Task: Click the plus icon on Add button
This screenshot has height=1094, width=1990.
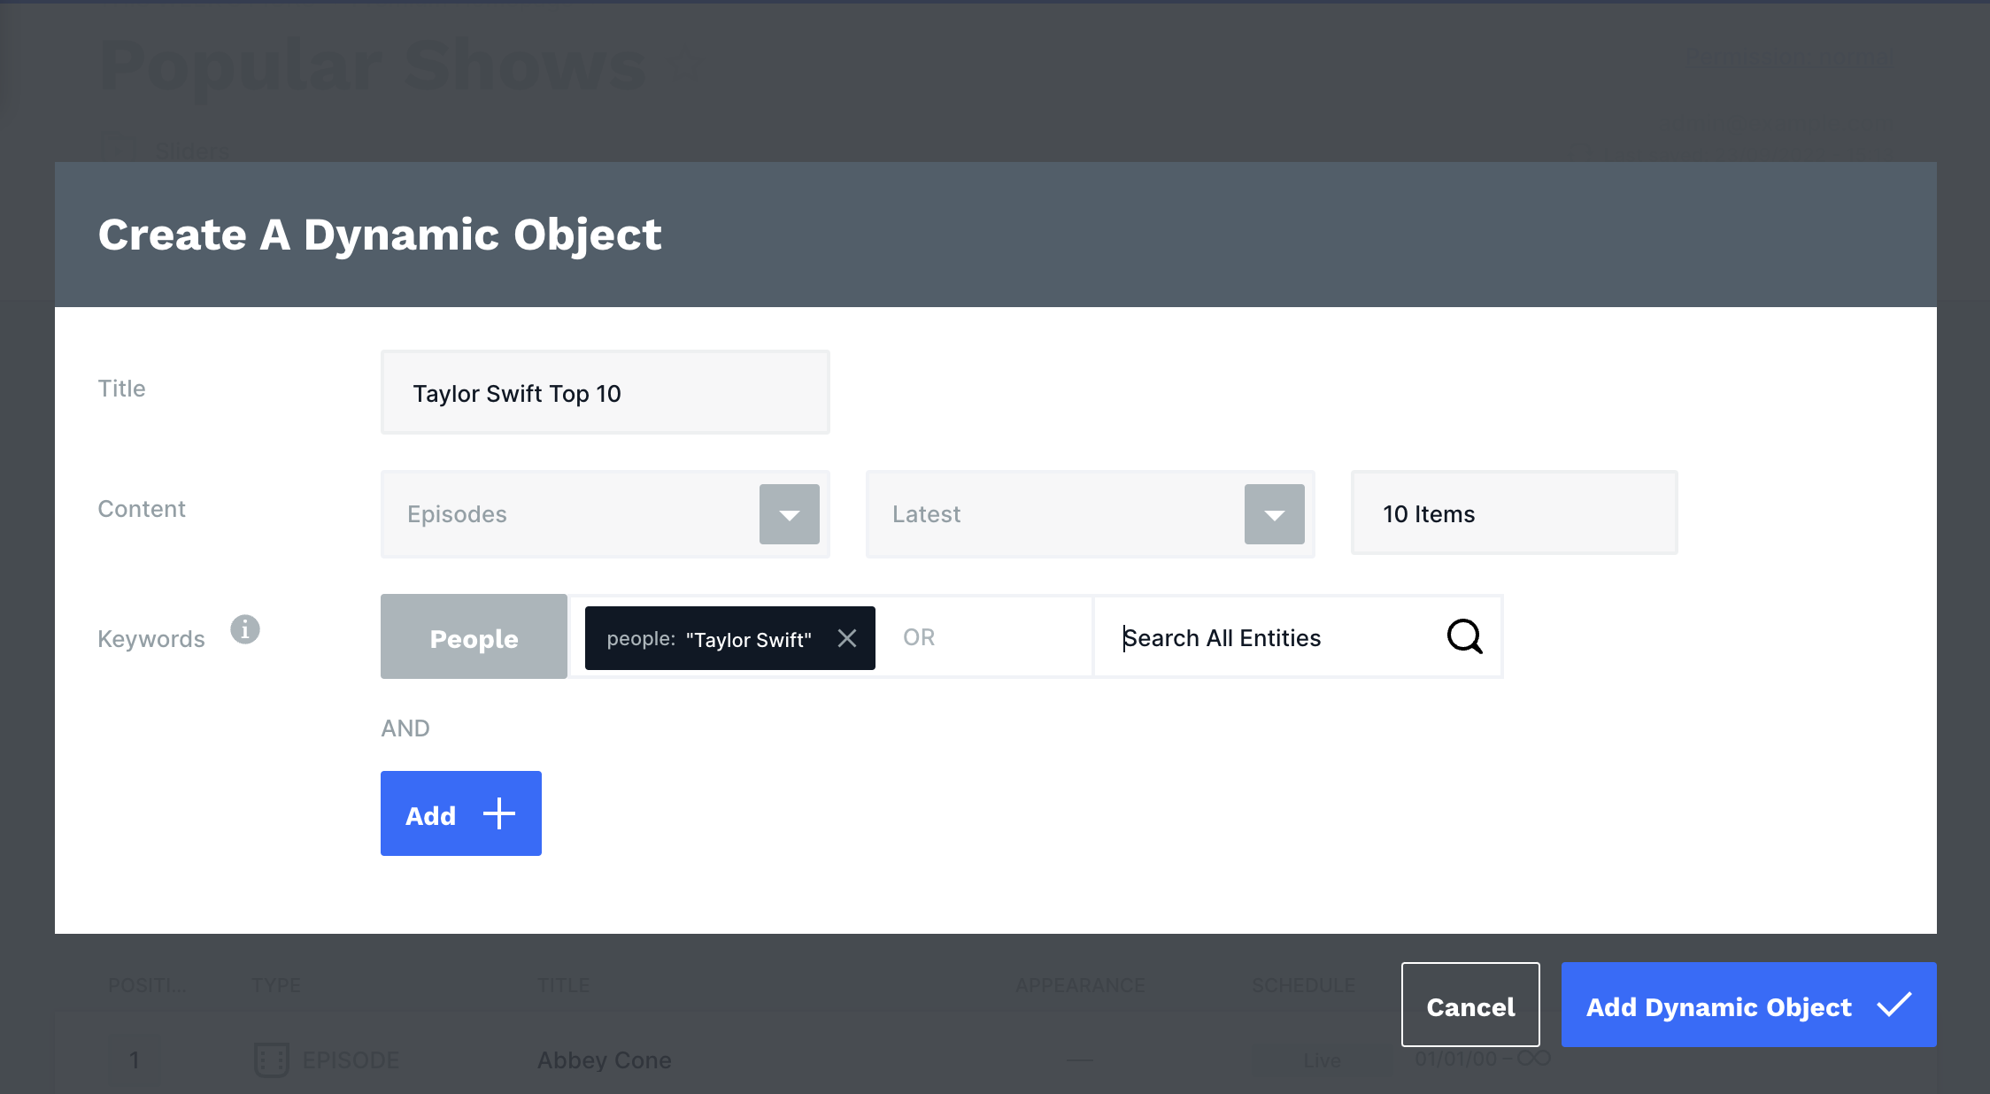Action: [499, 813]
